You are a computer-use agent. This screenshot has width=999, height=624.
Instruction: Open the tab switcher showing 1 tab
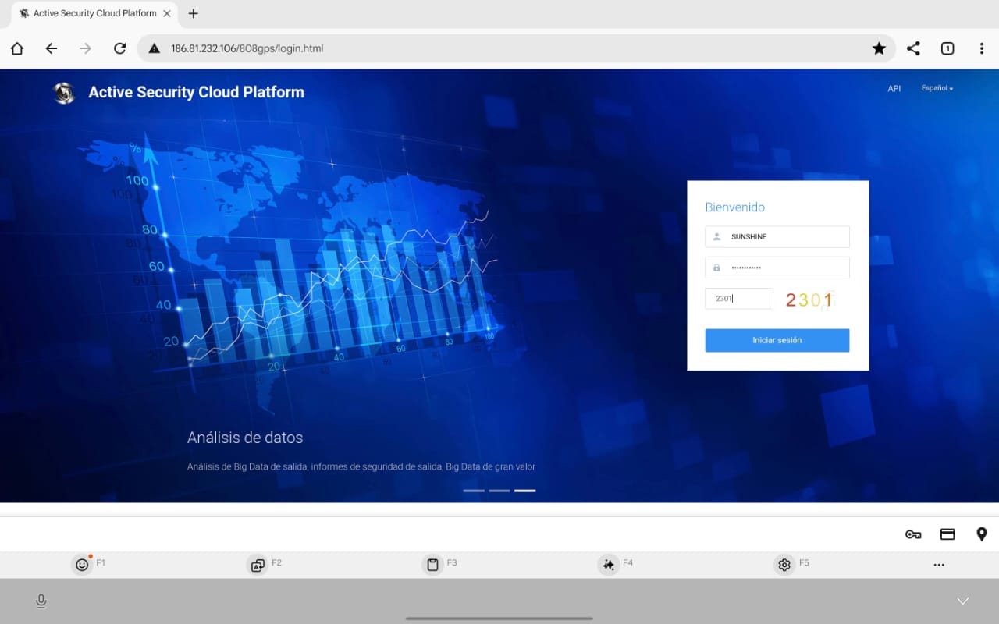pos(947,48)
